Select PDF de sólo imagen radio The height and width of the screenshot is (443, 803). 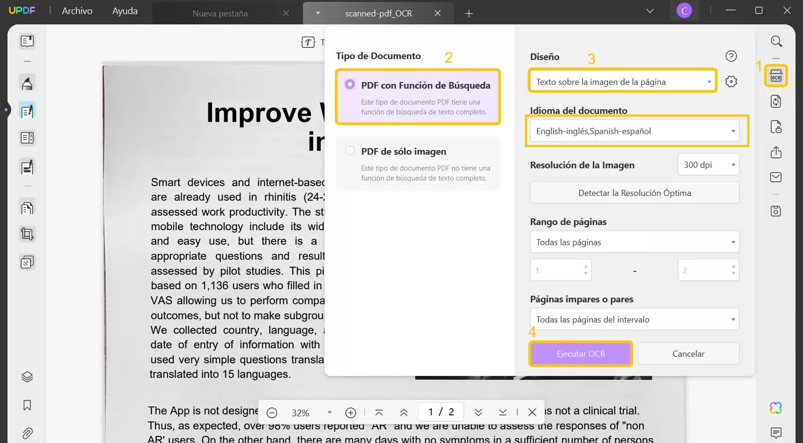[350, 150]
